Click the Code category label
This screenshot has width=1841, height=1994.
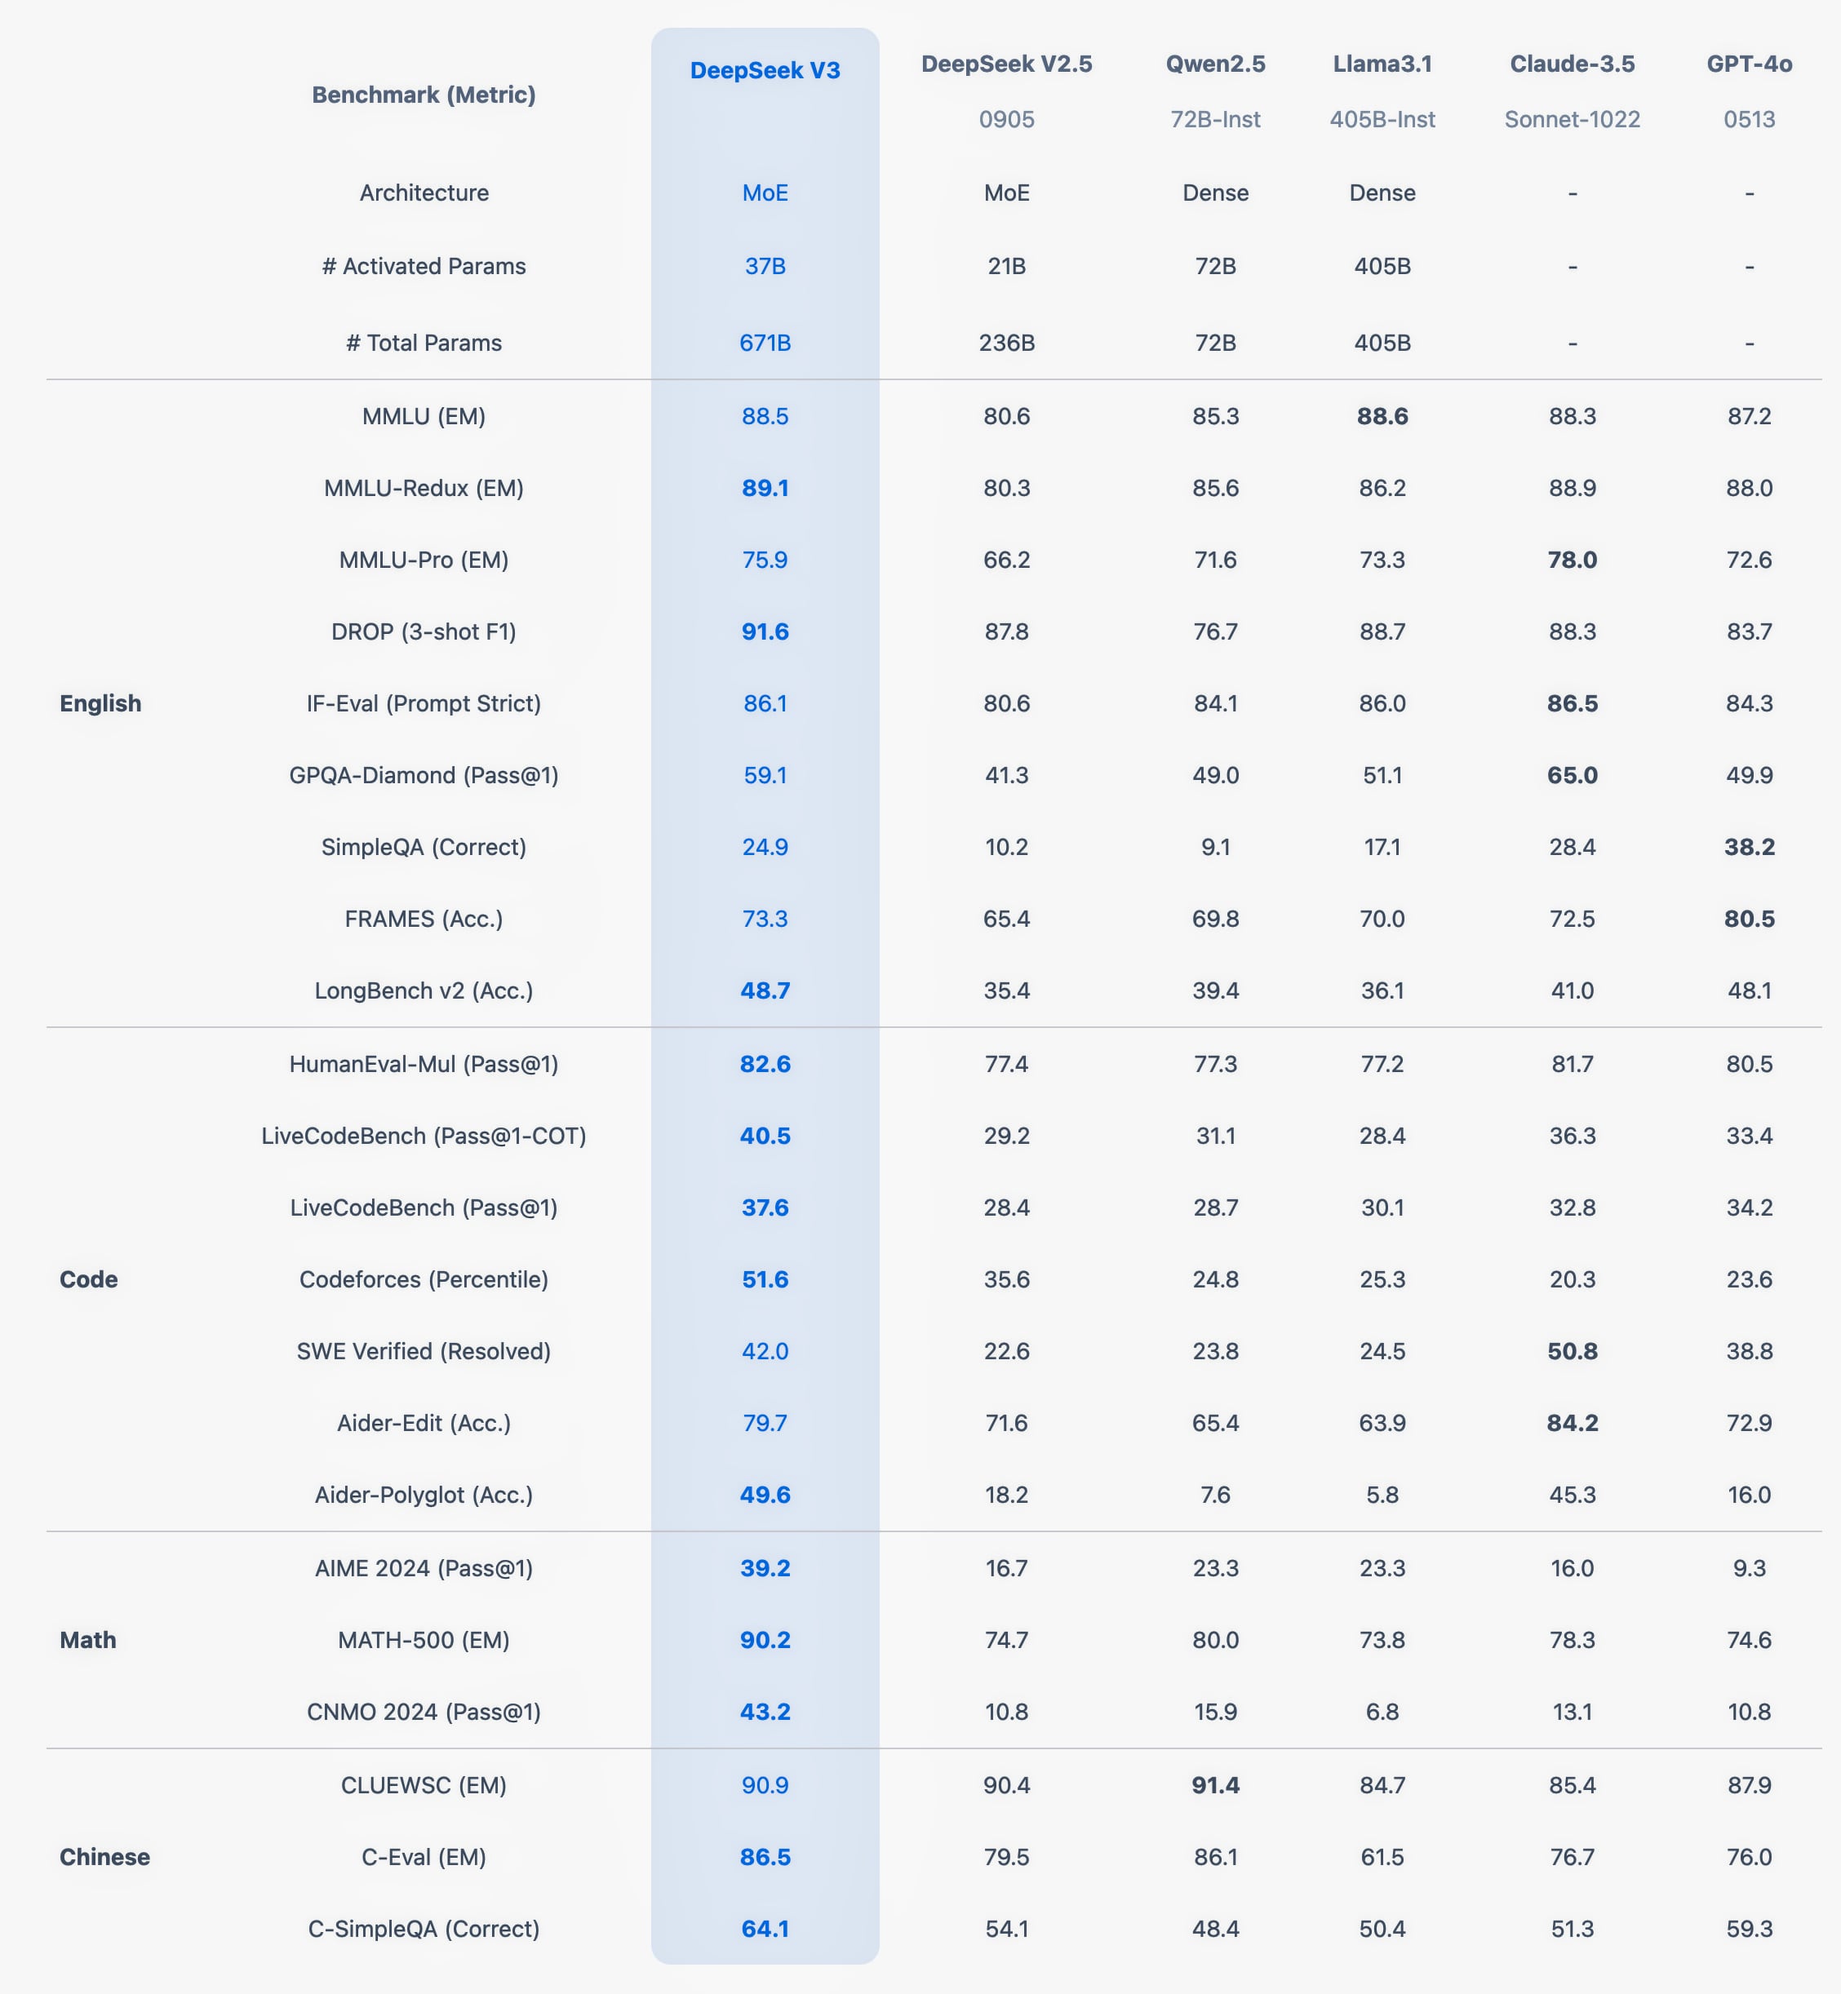pos(89,1278)
